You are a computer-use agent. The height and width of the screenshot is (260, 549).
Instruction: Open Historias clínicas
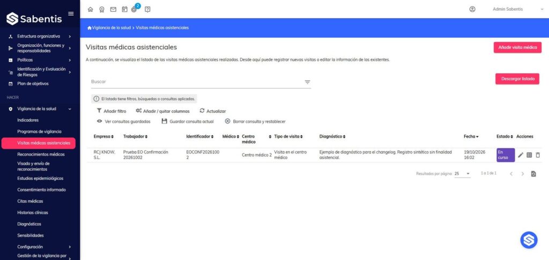33,212
